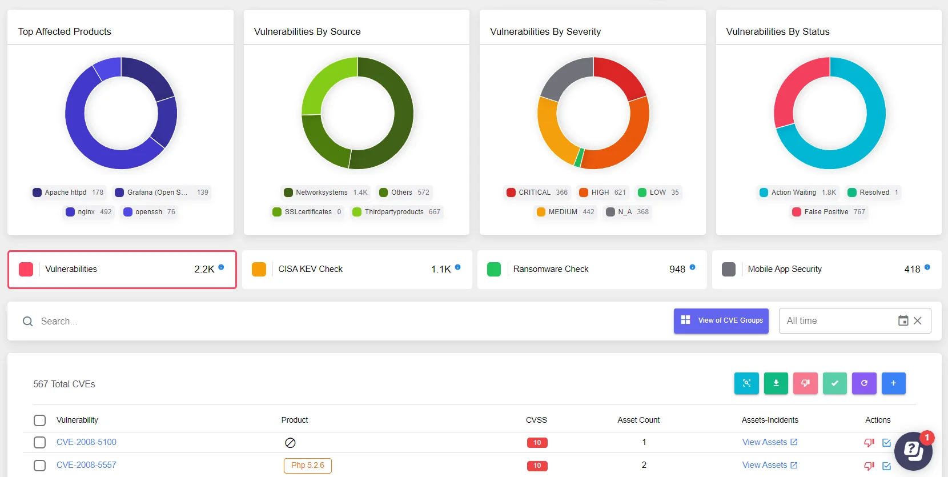Toggle Networksystems legend item

[326, 193]
